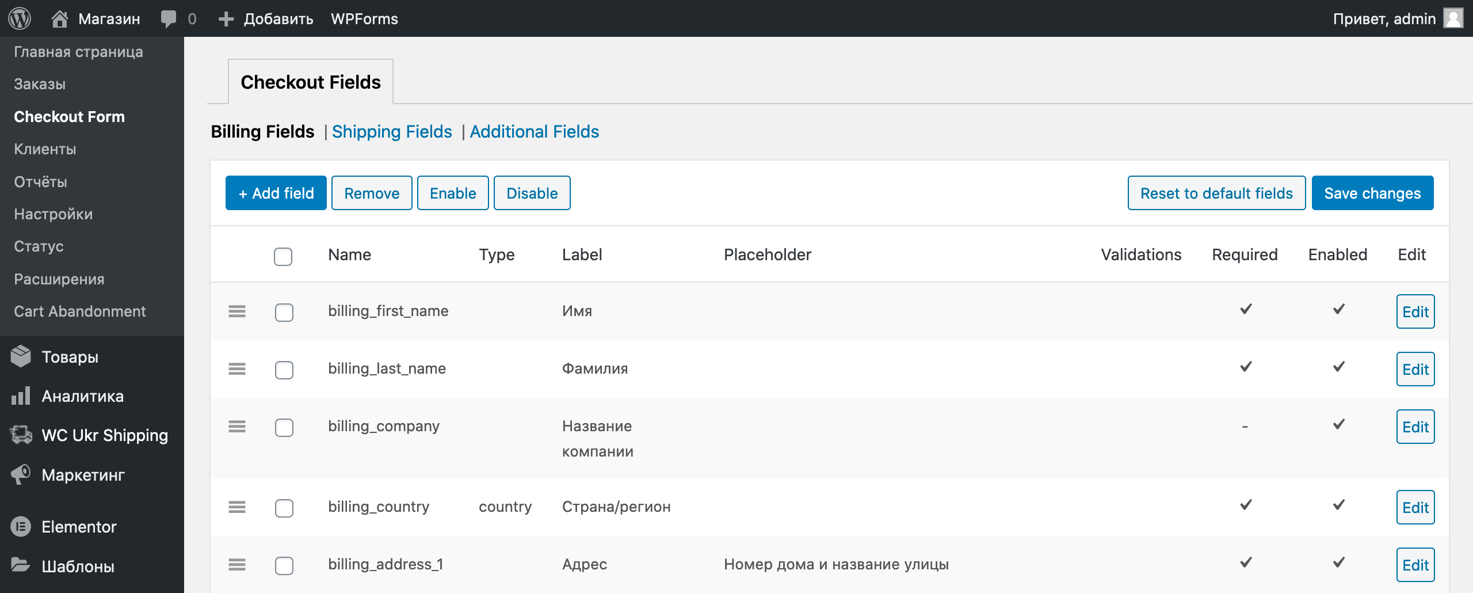
Task: Check the billing_country row checkbox
Action: click(x=284, y=508)
